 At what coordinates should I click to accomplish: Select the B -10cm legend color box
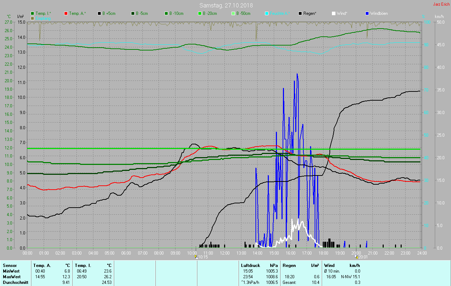point(166,13)
